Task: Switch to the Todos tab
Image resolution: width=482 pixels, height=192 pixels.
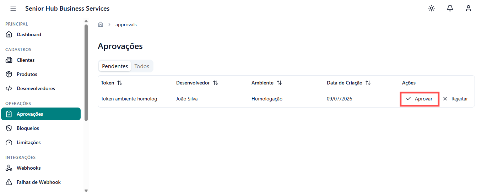Action: point(142,66)
